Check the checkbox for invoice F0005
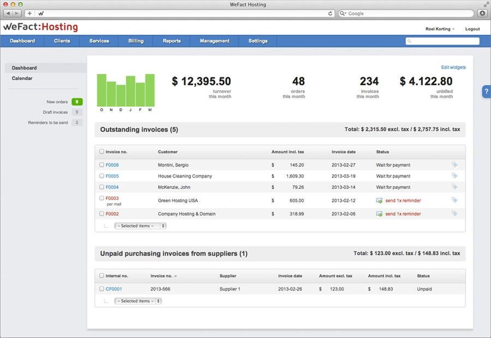Image resolution: width=491 pixels, height=338 pixels. (x=101, y=175)
